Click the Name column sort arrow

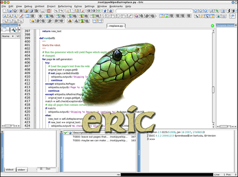pos(13,36)
